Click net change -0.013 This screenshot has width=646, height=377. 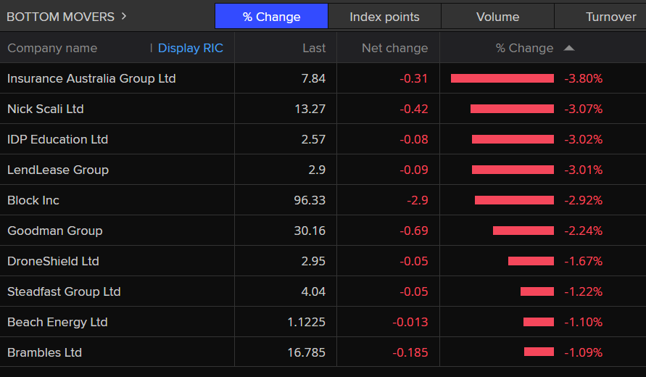410,322
